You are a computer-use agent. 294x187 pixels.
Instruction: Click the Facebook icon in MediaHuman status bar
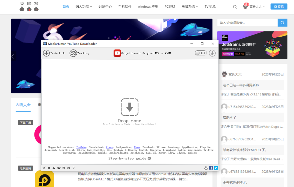211,168
